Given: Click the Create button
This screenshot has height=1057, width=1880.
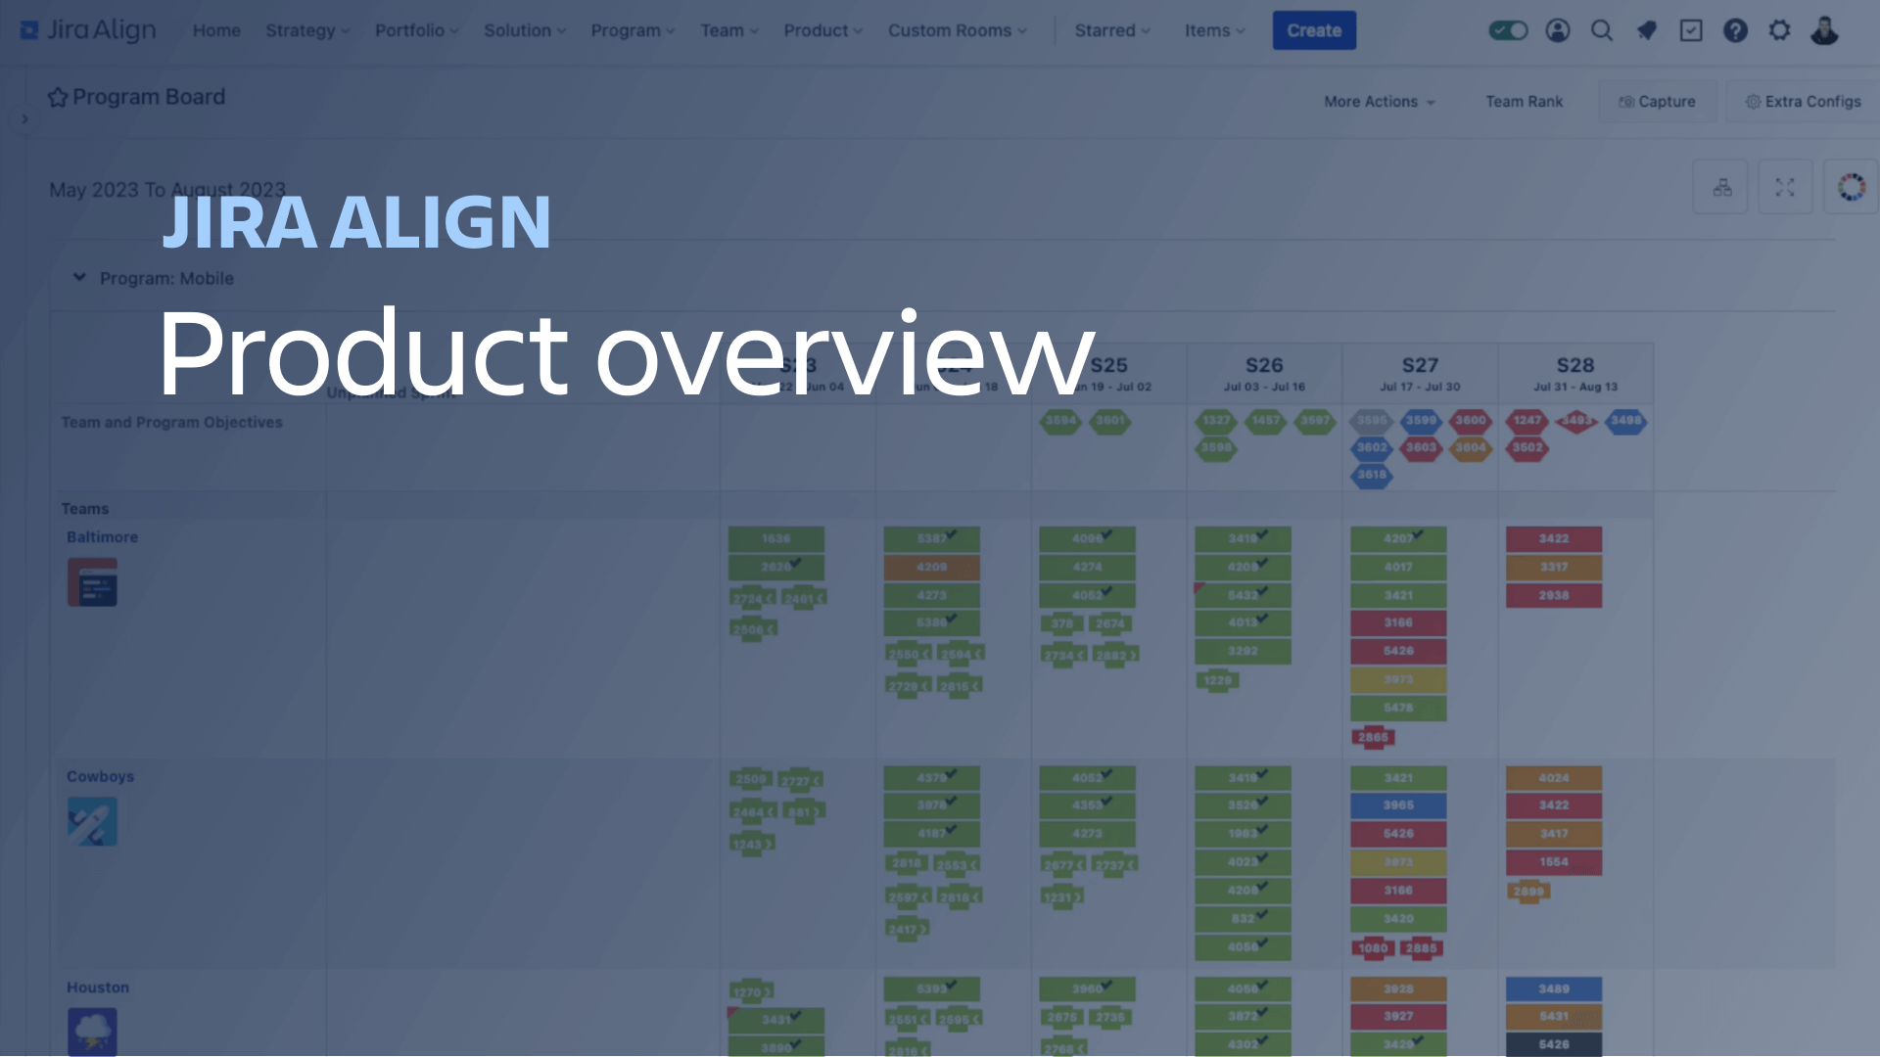Looking at the screenshot, I should point(1313,29).
